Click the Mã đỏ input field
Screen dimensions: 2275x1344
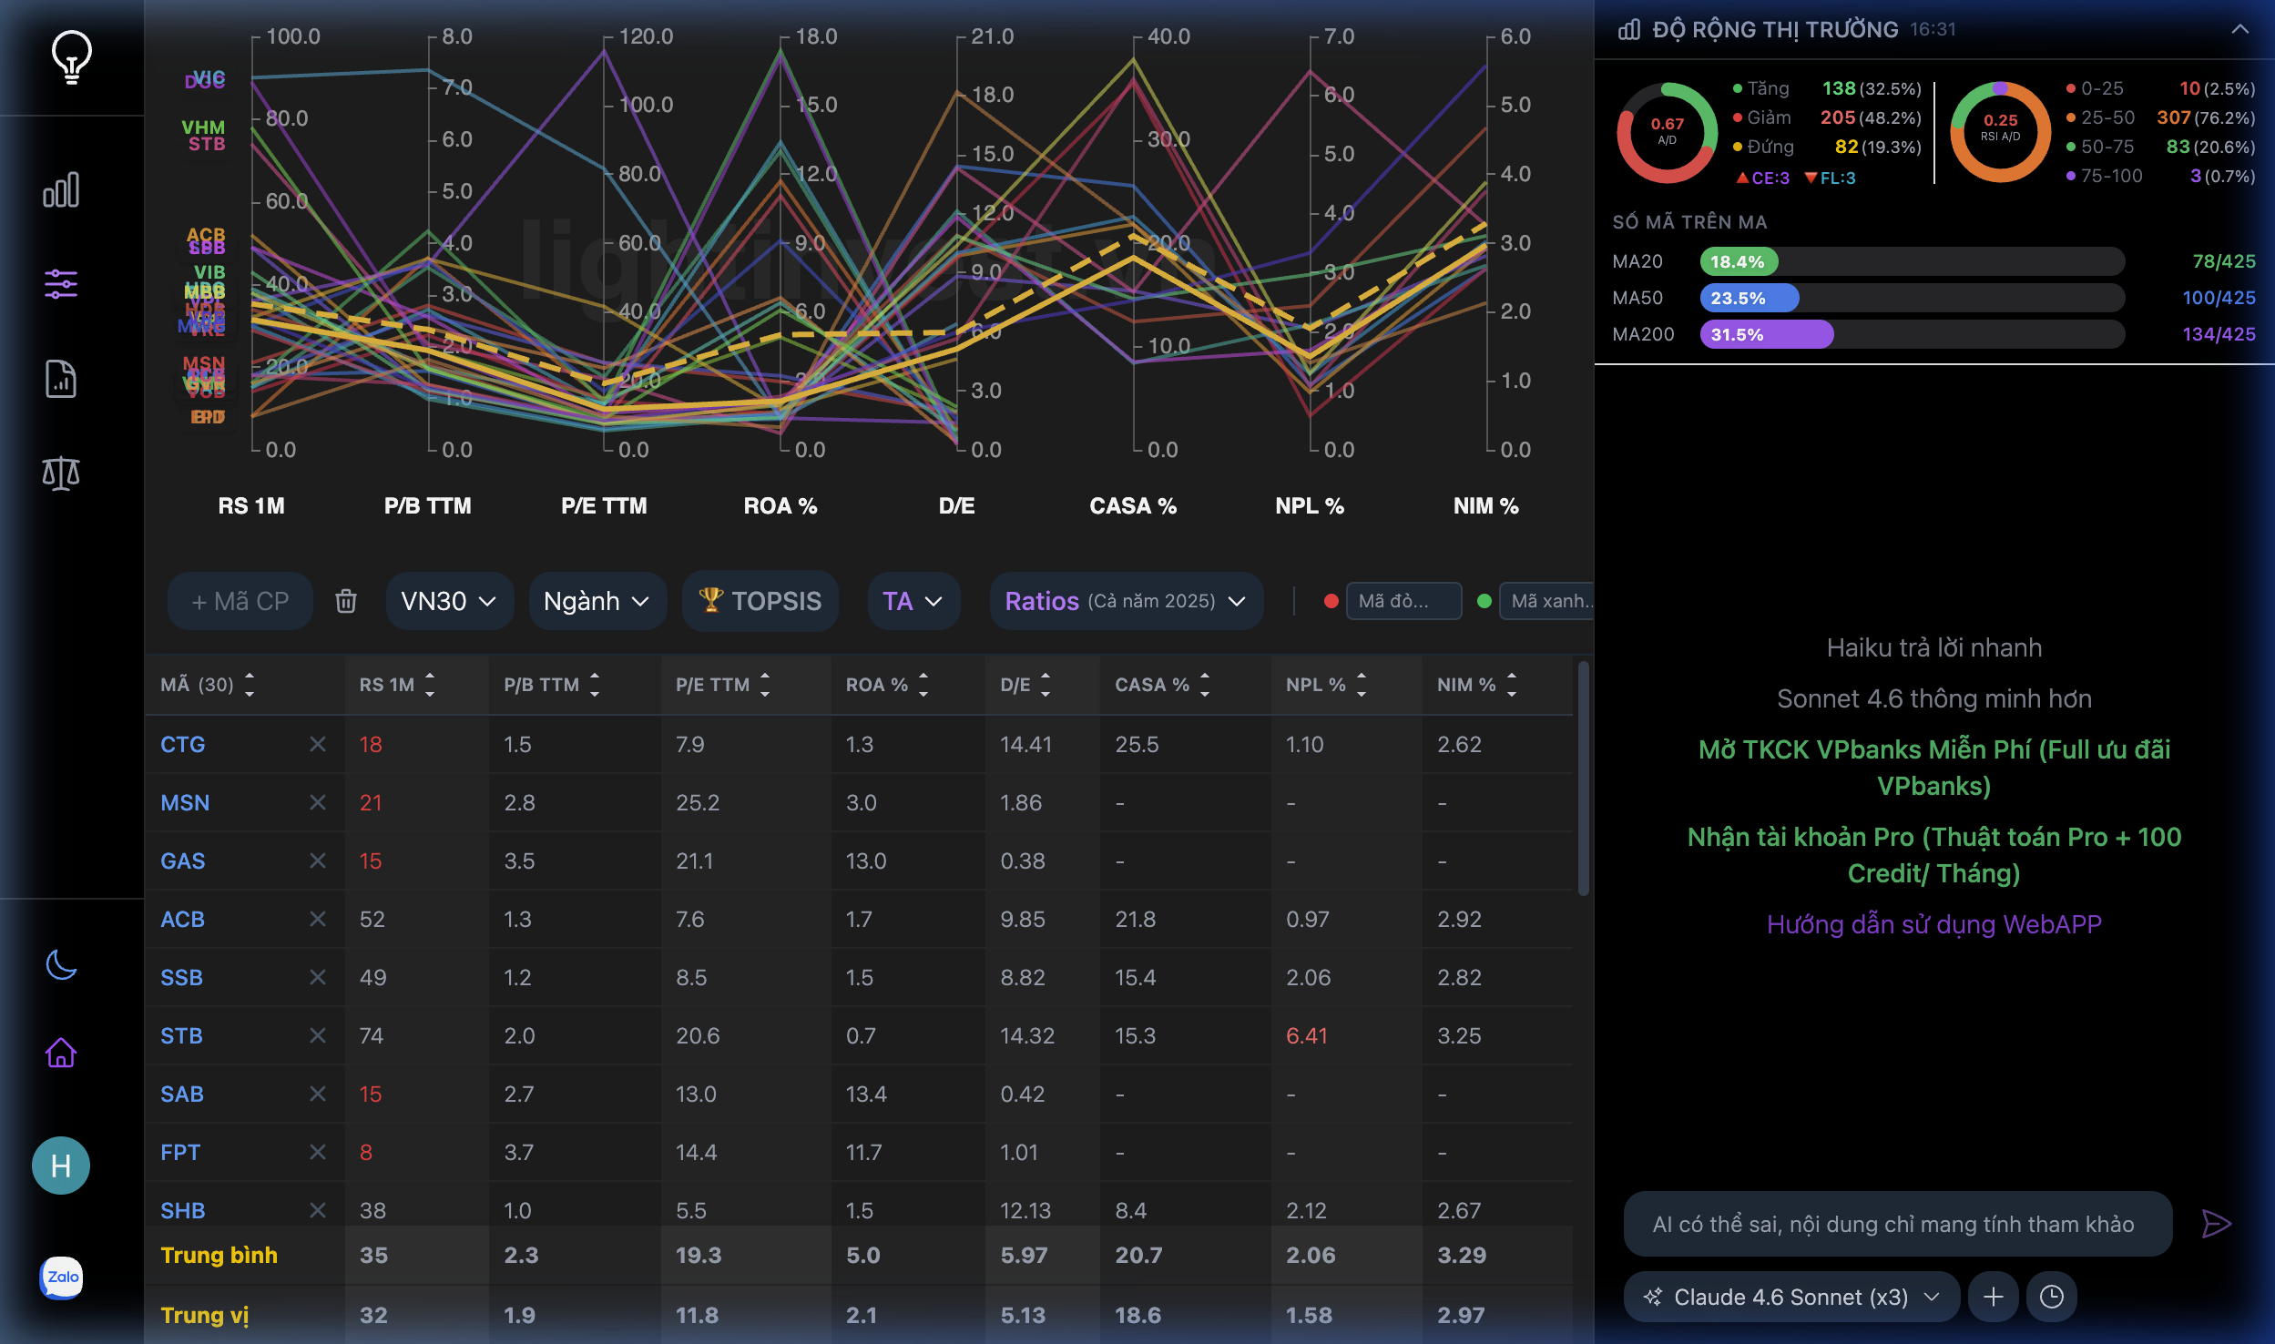point(1403,601)
